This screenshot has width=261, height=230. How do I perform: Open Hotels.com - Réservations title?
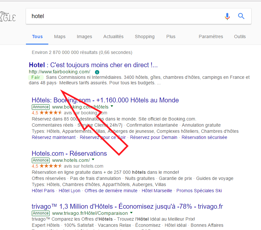pyautogui.click(x=69, y=153)
